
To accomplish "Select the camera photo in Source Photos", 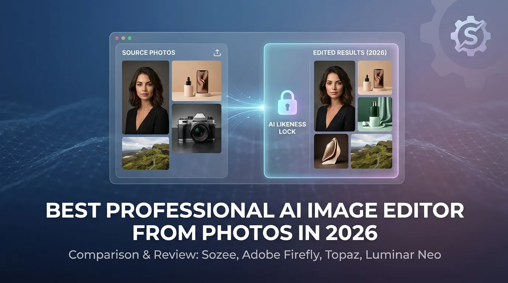I will [196, 128].
